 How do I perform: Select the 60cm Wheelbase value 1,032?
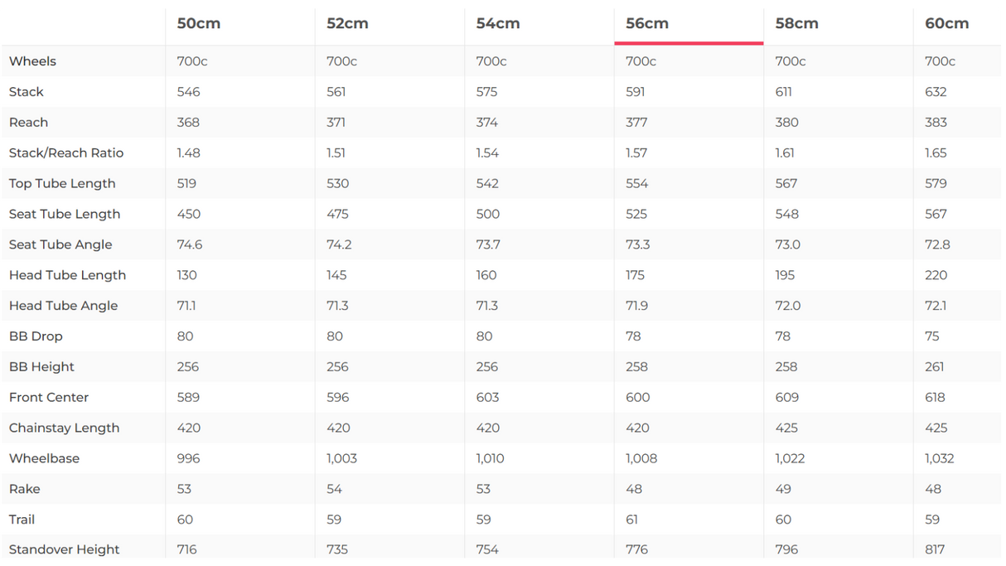pos(939,459)
